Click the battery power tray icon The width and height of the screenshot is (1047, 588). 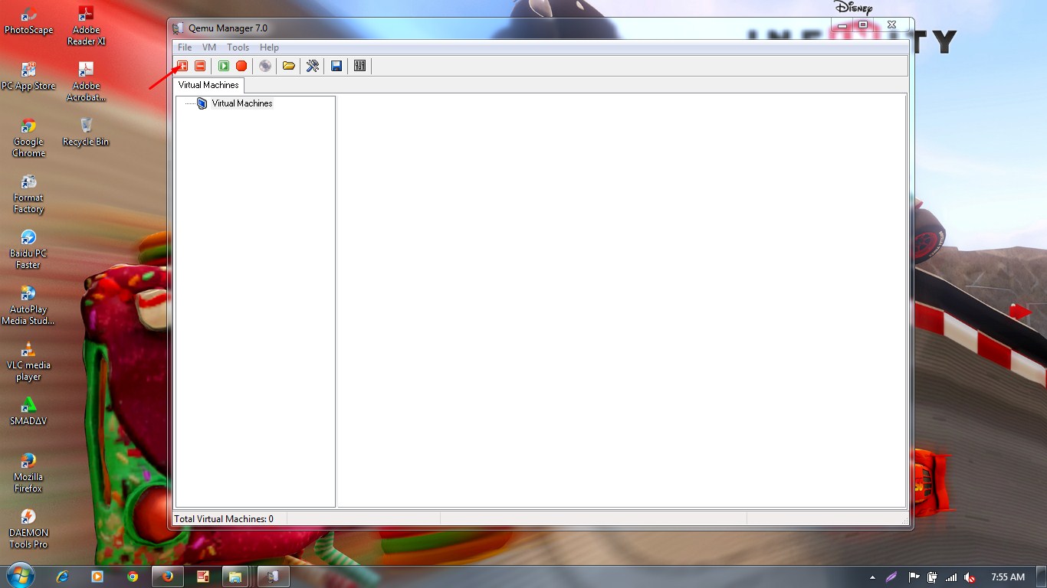point(932,577)
